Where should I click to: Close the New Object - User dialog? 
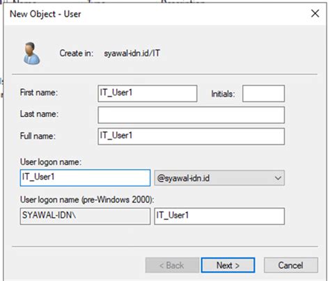315,13
